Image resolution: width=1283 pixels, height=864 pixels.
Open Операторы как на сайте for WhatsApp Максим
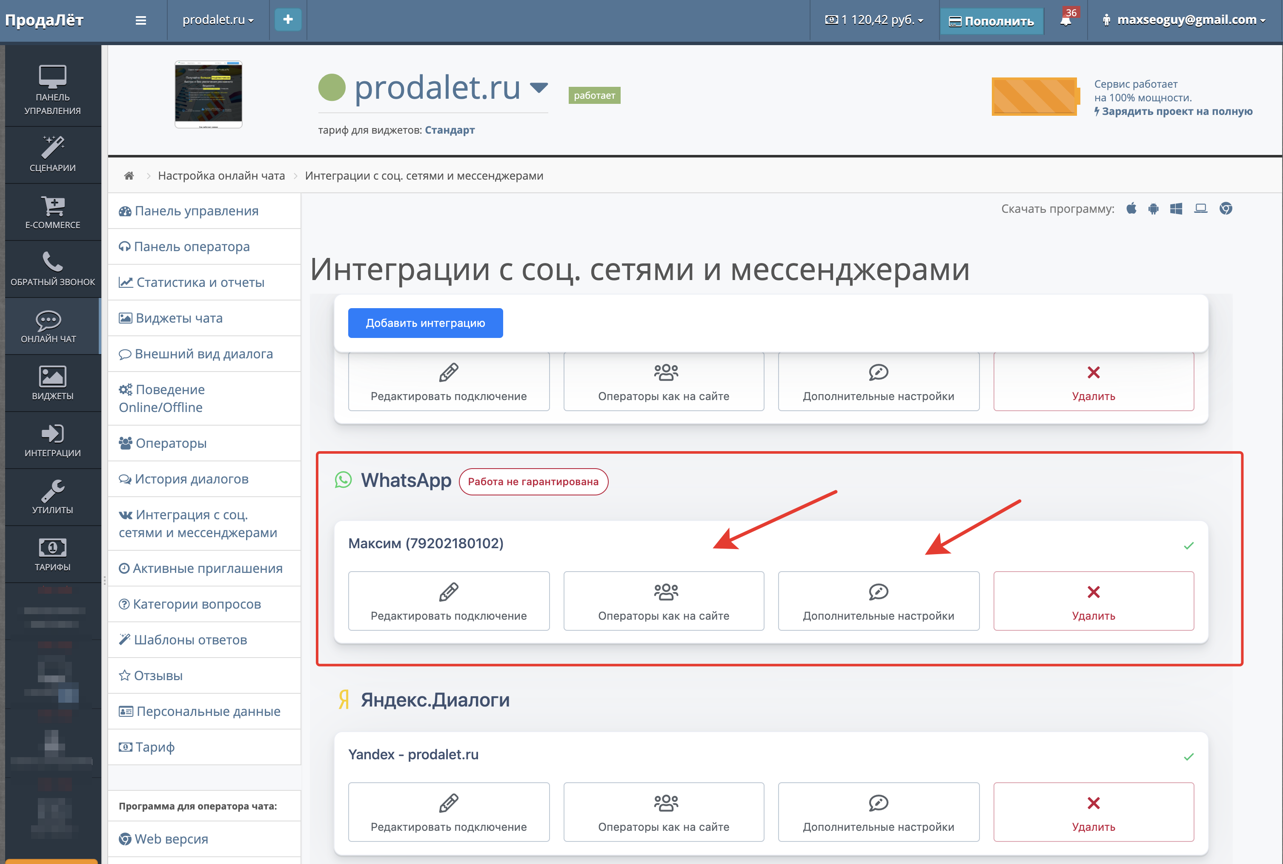(664, 601)
